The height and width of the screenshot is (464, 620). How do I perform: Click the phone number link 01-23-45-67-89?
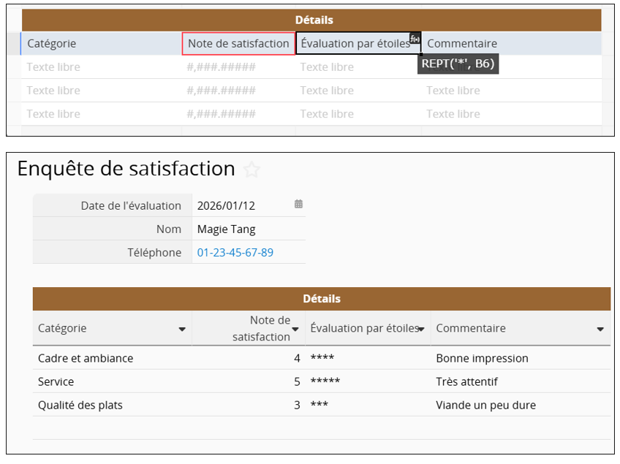pyautogui.click(x=235, y=252)
